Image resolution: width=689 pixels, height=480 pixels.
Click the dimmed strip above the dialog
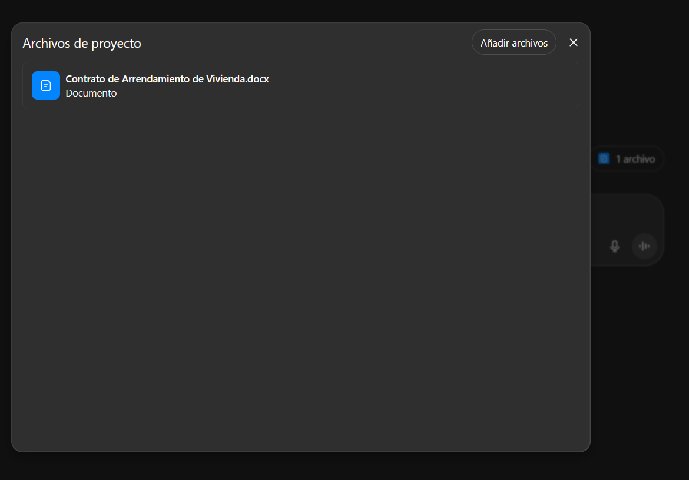pyautogui.click(x=300, y=11)
